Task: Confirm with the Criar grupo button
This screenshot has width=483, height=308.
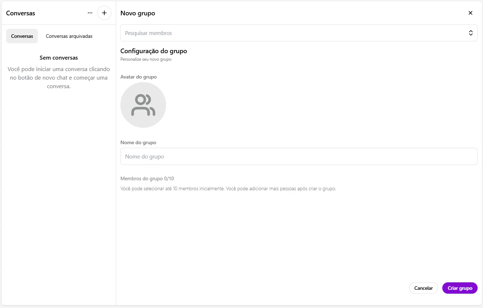Action: tap(460, 288)
